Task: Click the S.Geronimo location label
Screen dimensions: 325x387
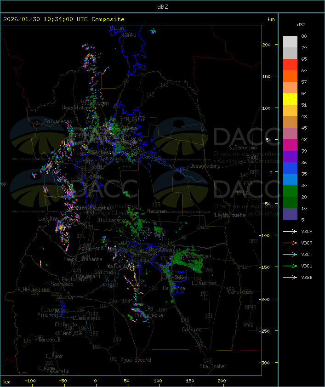Action: tap(244, 148)
